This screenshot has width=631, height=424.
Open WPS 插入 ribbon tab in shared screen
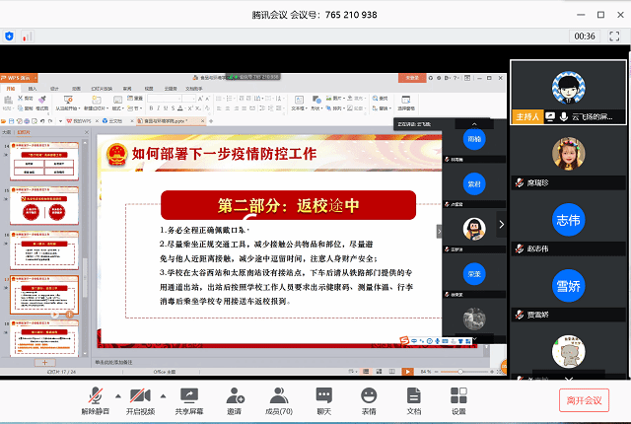[33, 88]
